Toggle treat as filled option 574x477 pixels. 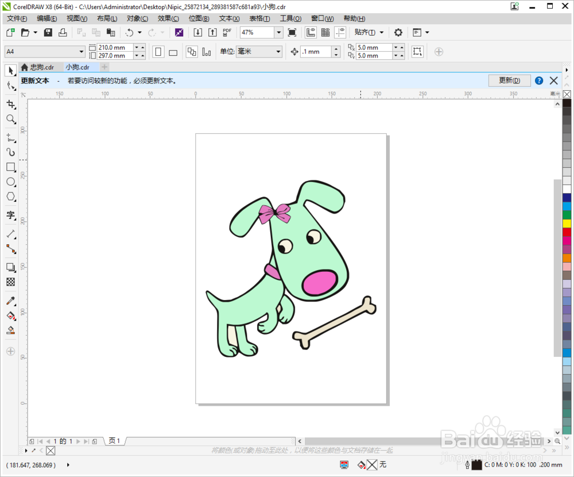coord(417,52)
